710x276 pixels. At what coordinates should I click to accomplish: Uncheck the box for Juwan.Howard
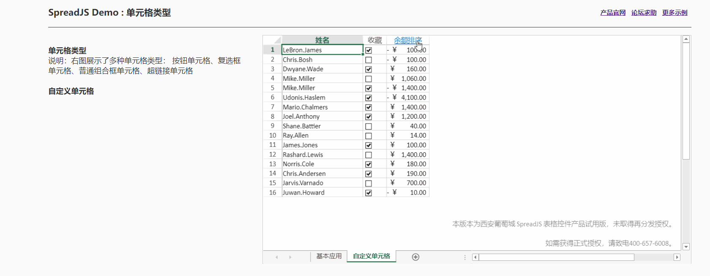(369, 193)
